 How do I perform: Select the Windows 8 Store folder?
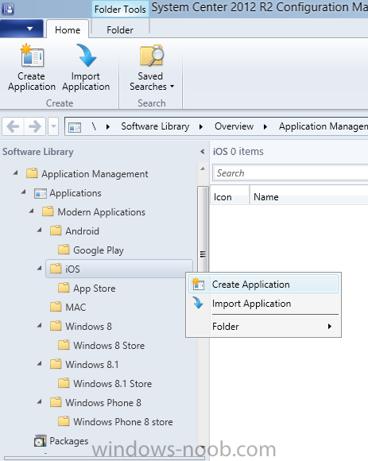click(109, 346)
